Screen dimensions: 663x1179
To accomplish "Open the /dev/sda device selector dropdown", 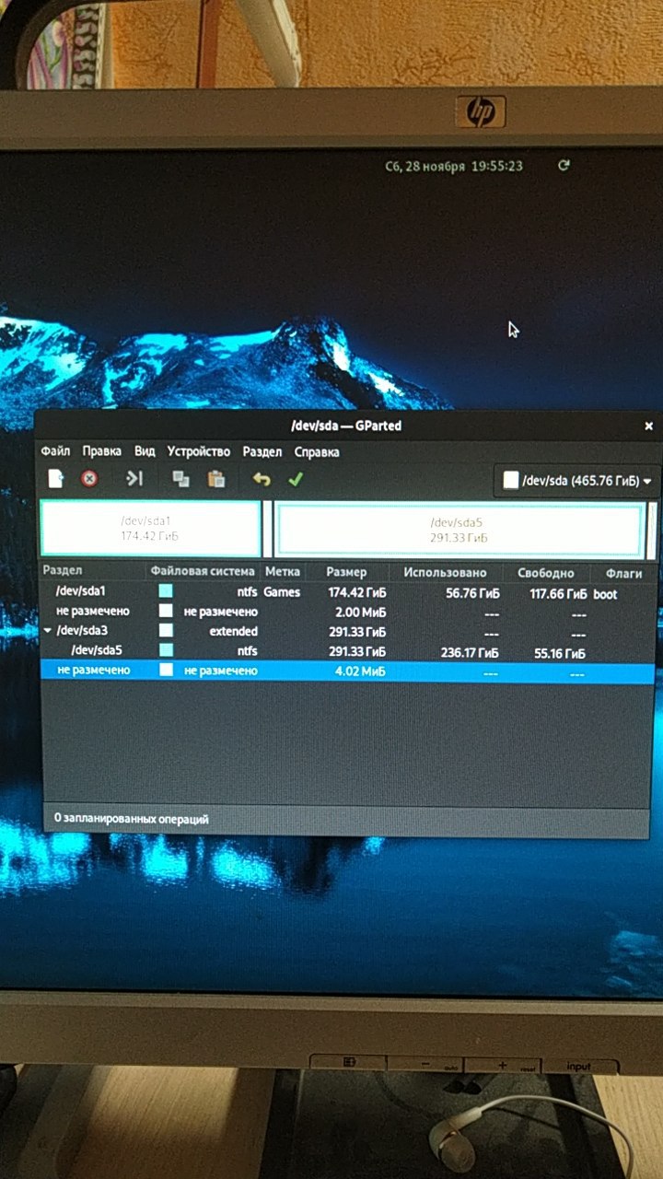I will 577,481.
